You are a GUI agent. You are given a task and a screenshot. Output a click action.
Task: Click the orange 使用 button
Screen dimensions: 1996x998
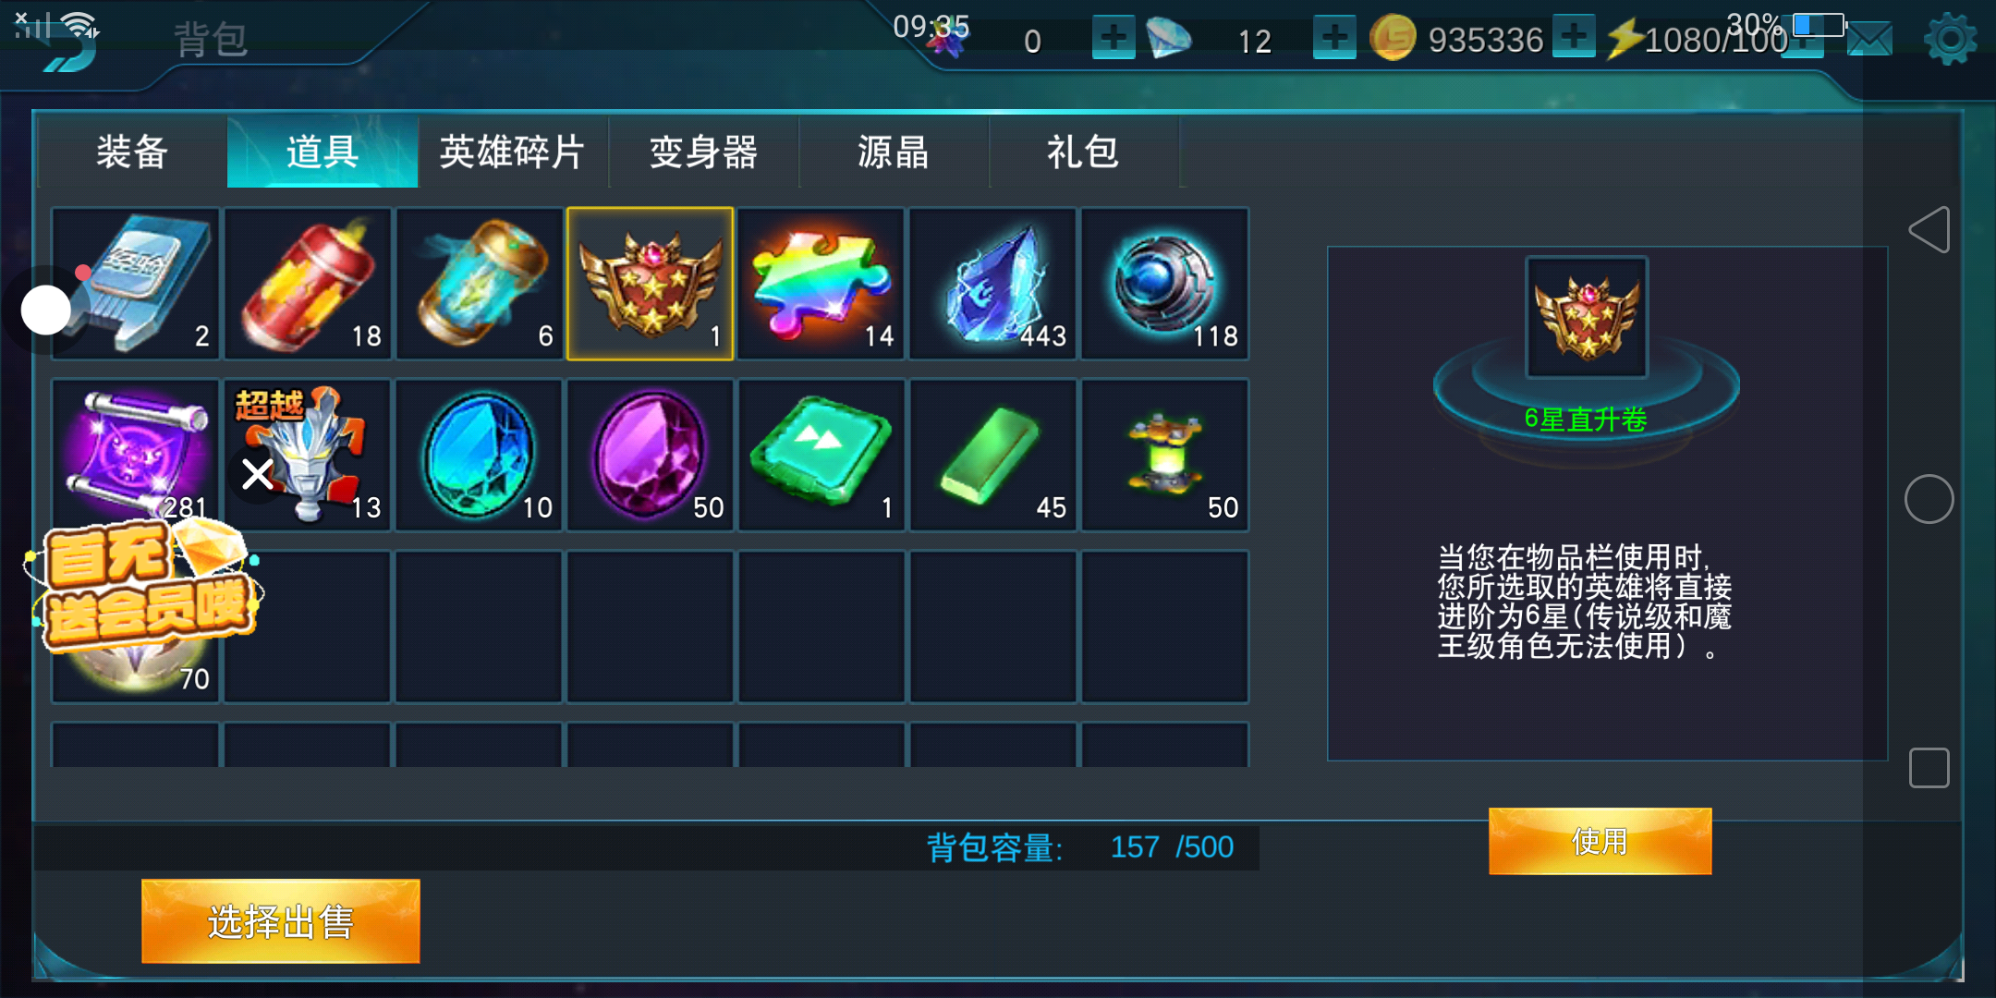1600,841
